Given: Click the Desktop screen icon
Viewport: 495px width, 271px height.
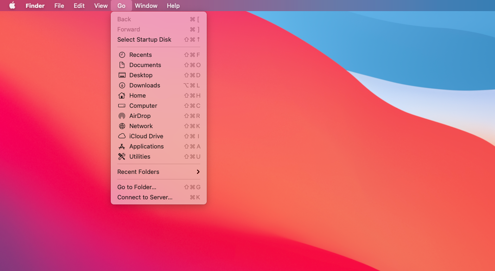Looking at the screenshot, I should pyautogui.click(x=122, y=75).
